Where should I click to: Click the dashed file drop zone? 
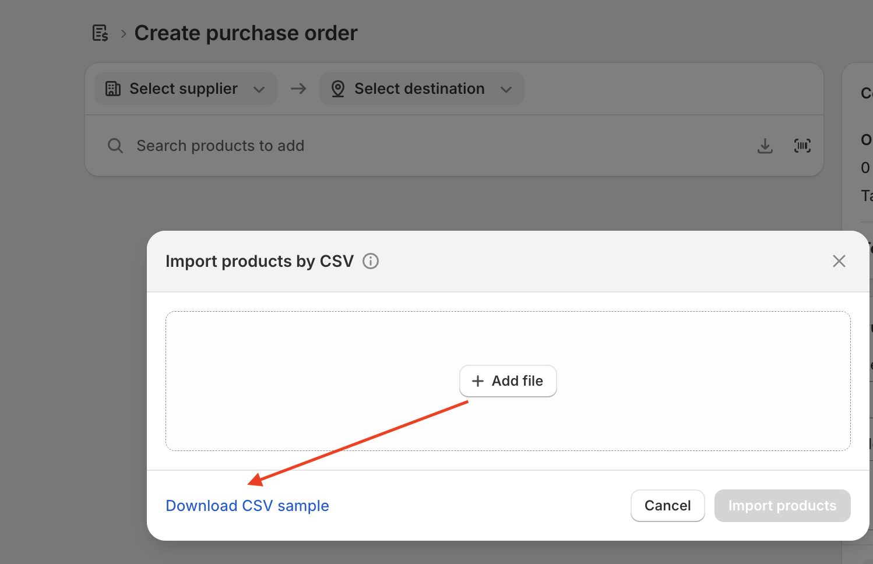508,381
